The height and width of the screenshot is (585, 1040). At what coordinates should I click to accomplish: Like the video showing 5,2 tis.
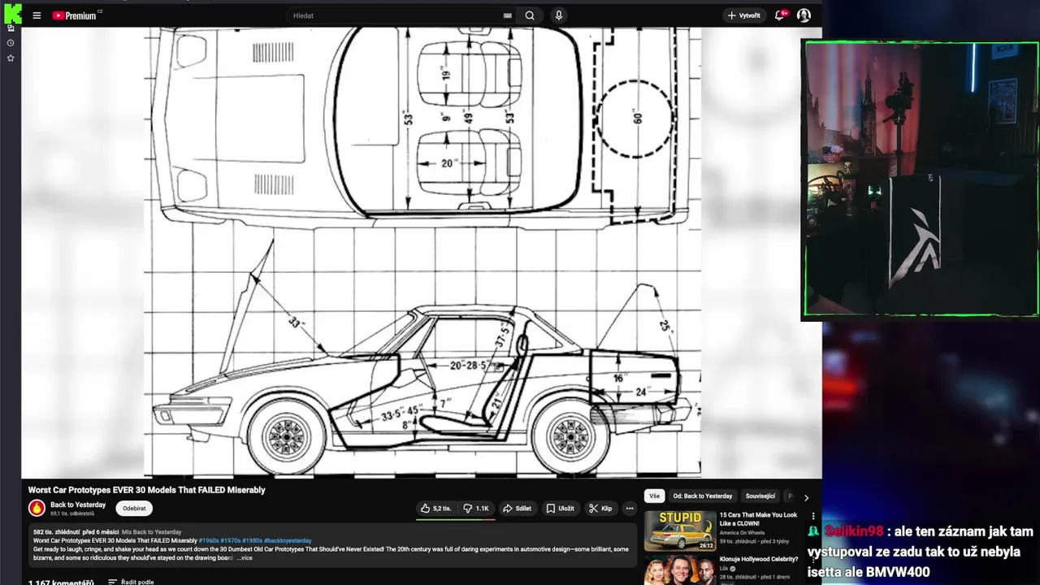coord(436,509)
